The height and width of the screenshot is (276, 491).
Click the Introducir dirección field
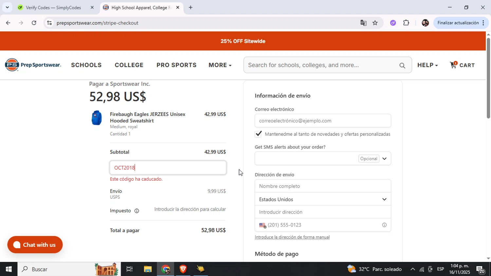pos(323,212)
